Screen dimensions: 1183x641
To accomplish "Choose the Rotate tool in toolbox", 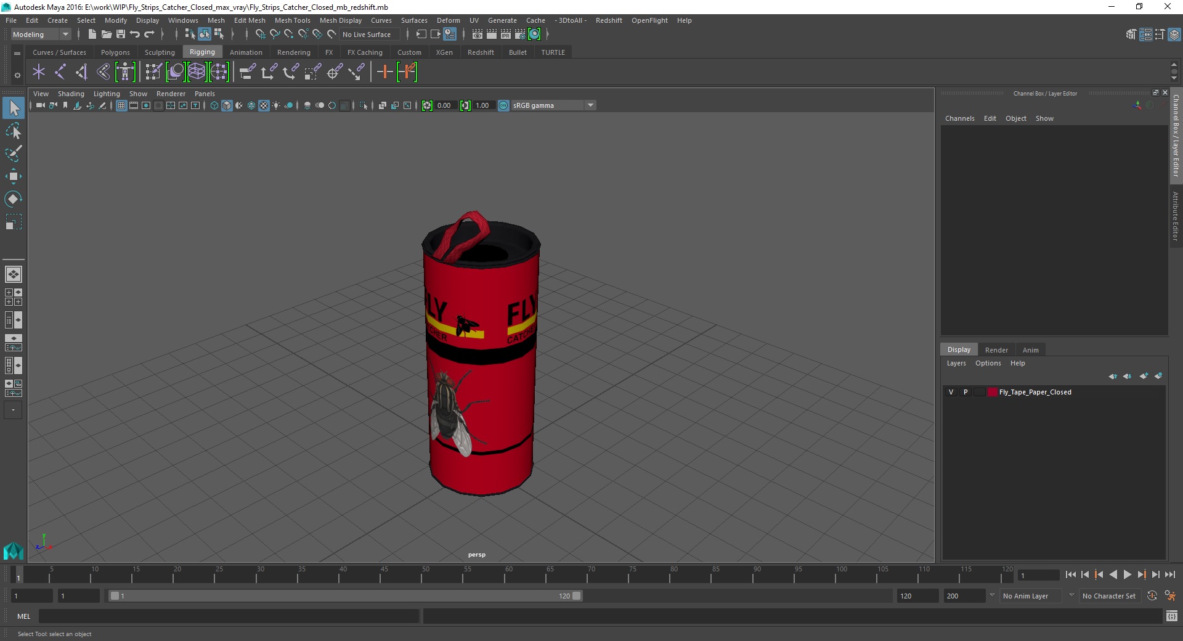I will (x=14, y=198).
